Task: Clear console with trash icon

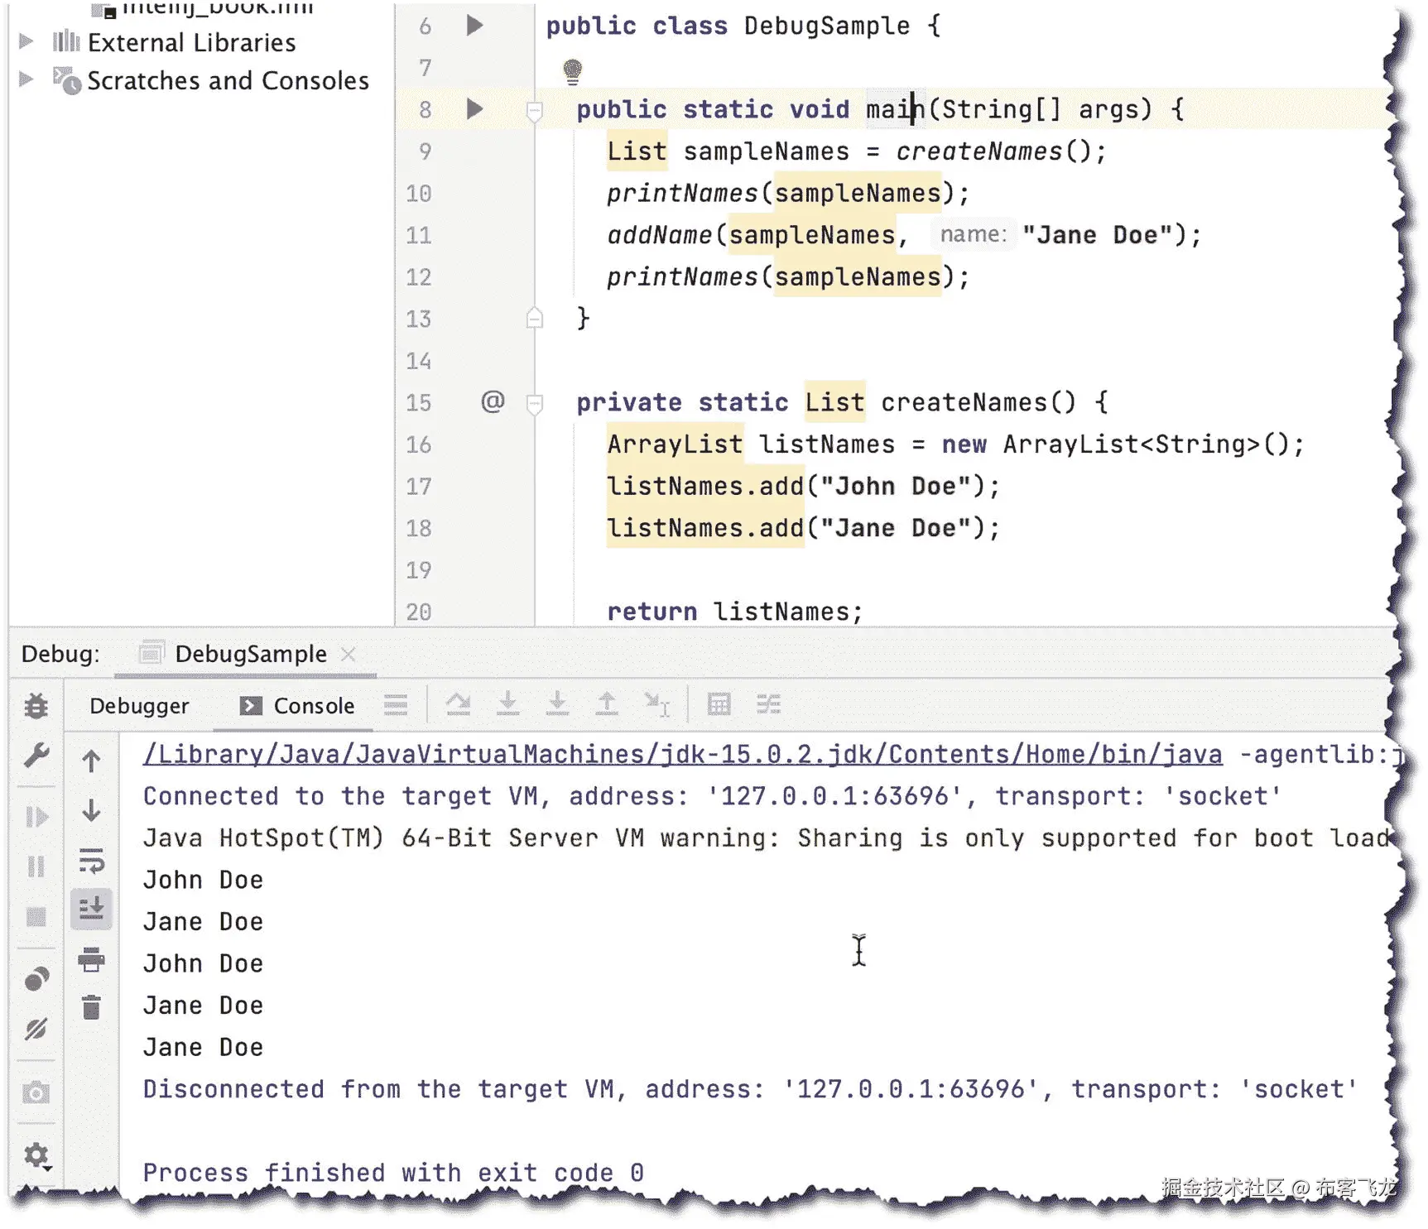Action: coord(91,1007)
